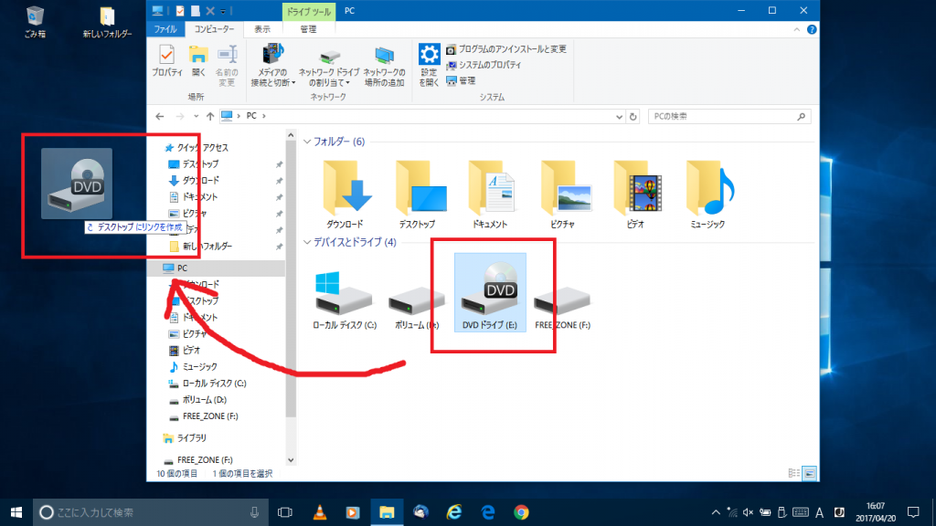Open the ファイル menu
Viewport: 936px width, 526px height.
(x=165, y=28)
